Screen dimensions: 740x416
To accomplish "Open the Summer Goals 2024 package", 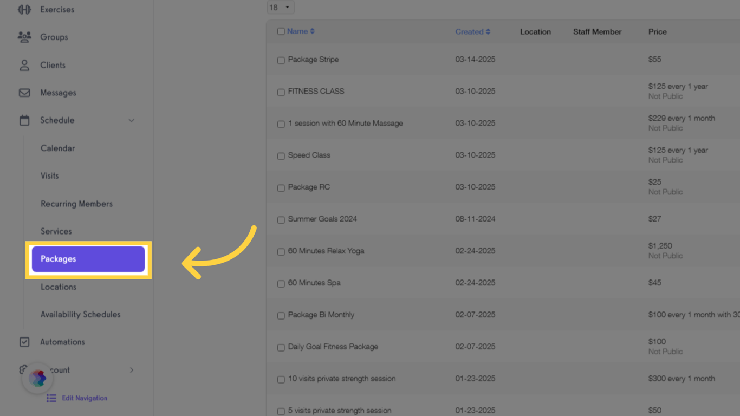I will pyautogui.click(x=322, y=219).
